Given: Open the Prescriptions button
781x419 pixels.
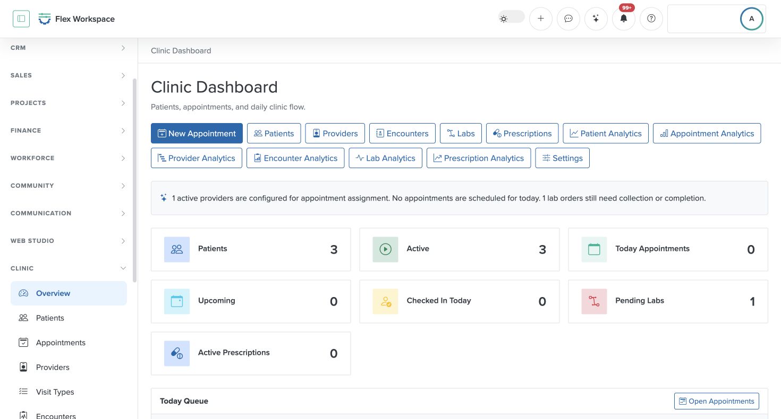Looking at the screenshot, I should 522,133.
